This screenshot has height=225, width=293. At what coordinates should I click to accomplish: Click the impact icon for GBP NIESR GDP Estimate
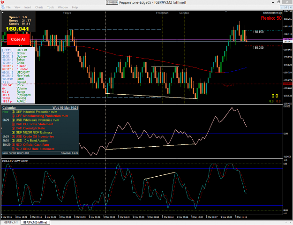click(13, 133)
